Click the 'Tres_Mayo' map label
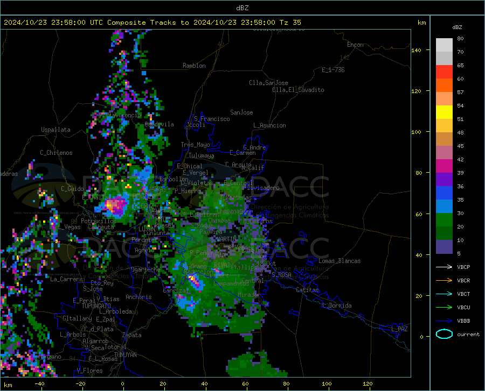 pos(195,145)
